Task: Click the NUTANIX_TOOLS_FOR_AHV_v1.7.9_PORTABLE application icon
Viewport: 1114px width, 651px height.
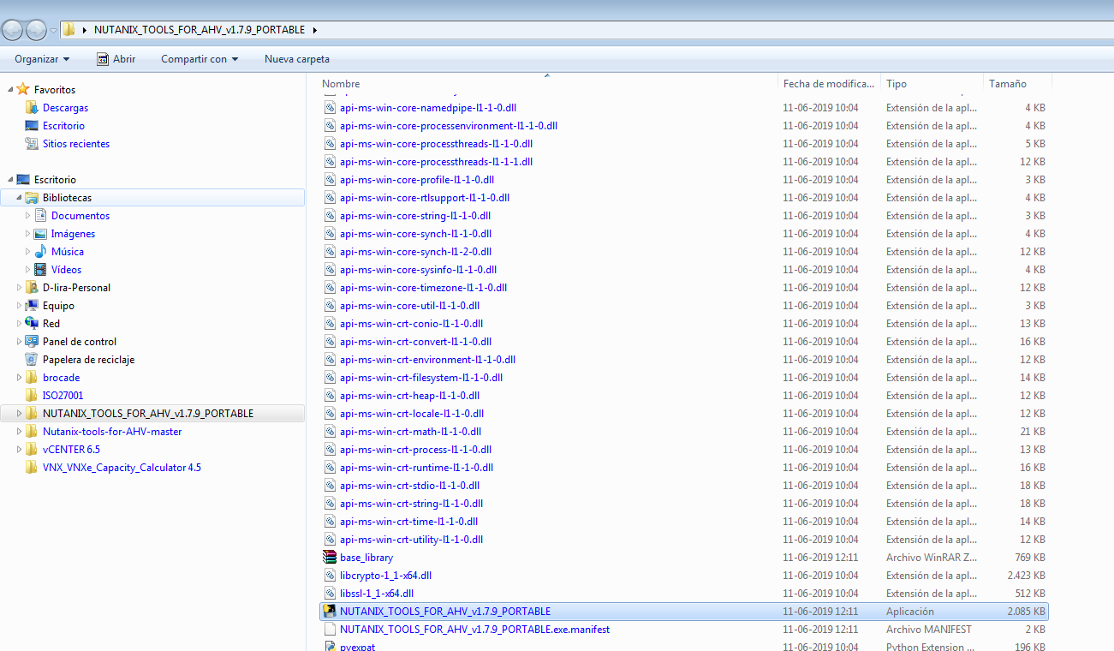Action: tap(331, 612)
